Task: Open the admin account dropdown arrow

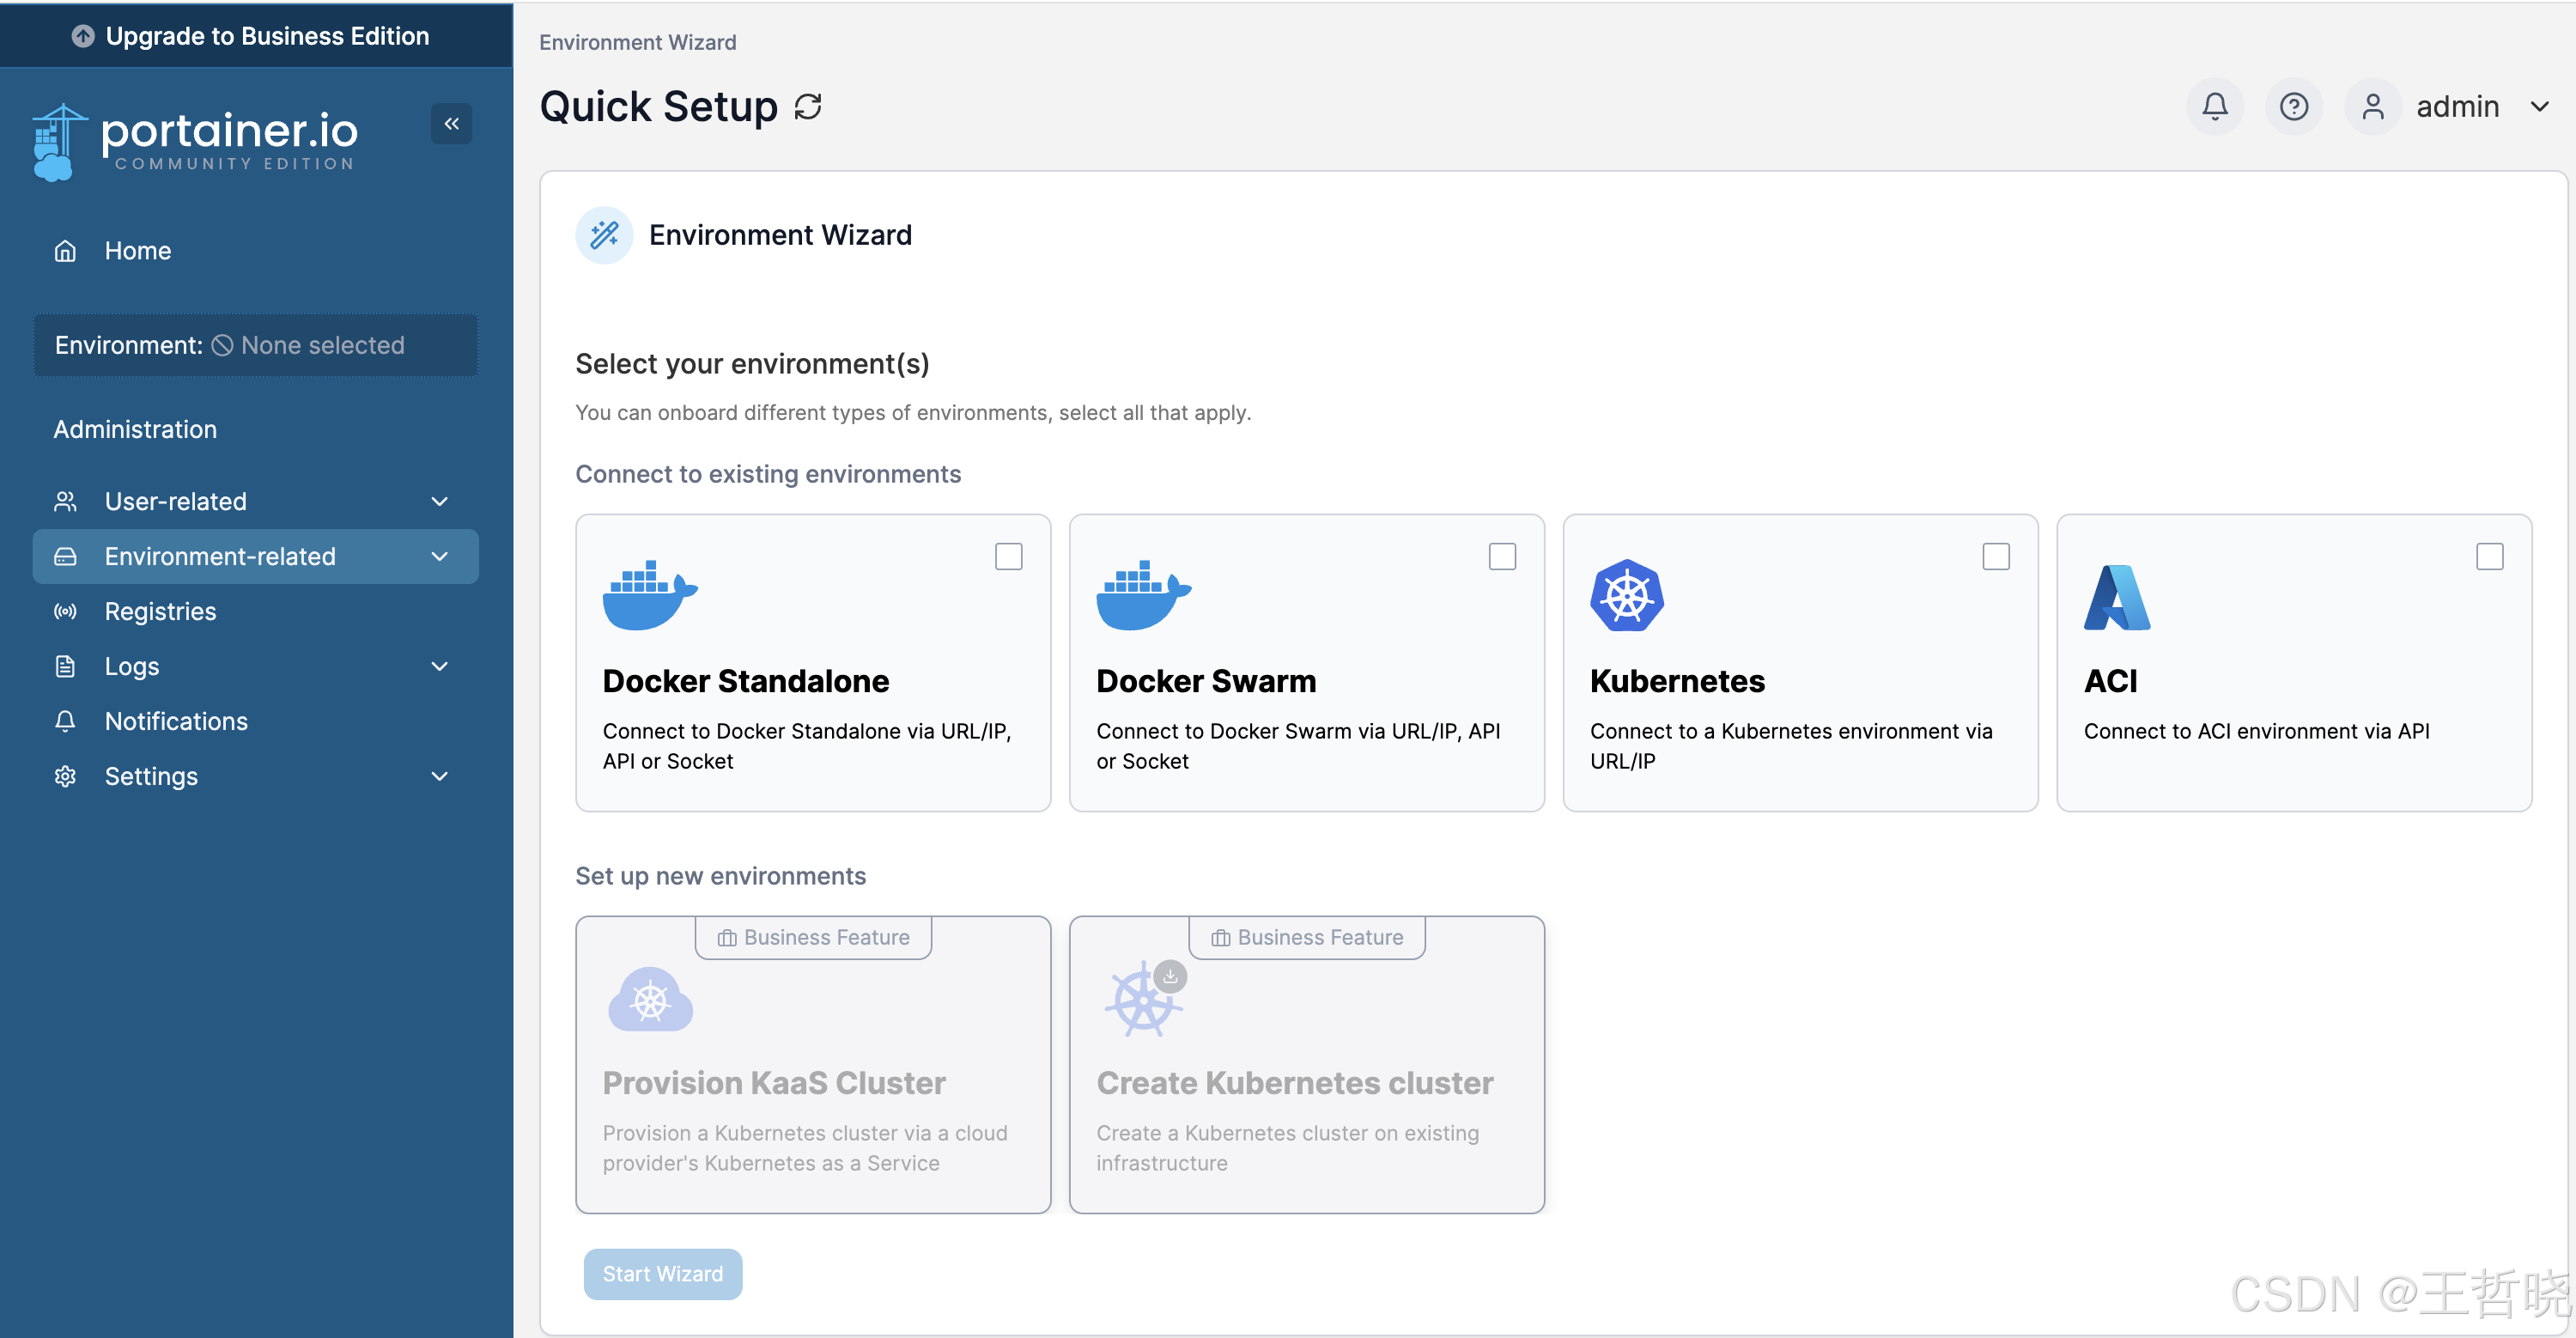Action: [2539, 106]
